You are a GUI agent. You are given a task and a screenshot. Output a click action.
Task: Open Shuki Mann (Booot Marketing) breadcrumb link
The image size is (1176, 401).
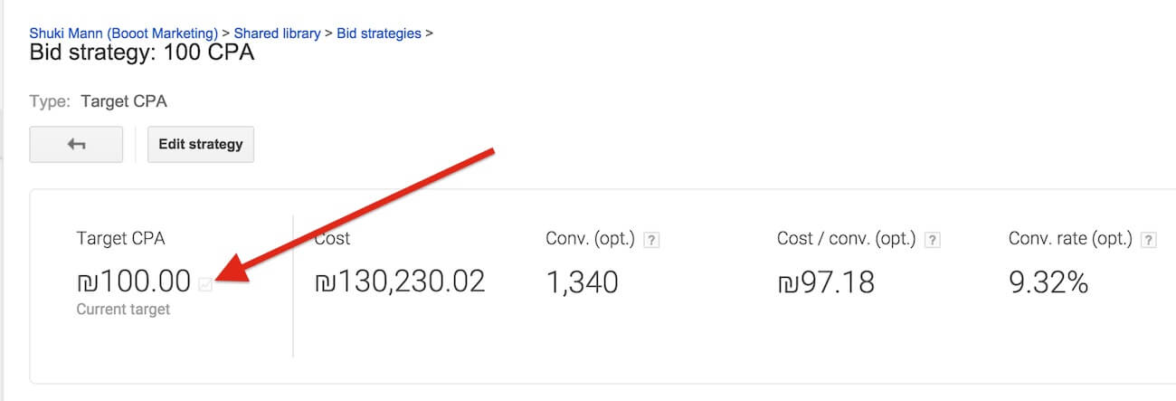click(x=124, y=33)
